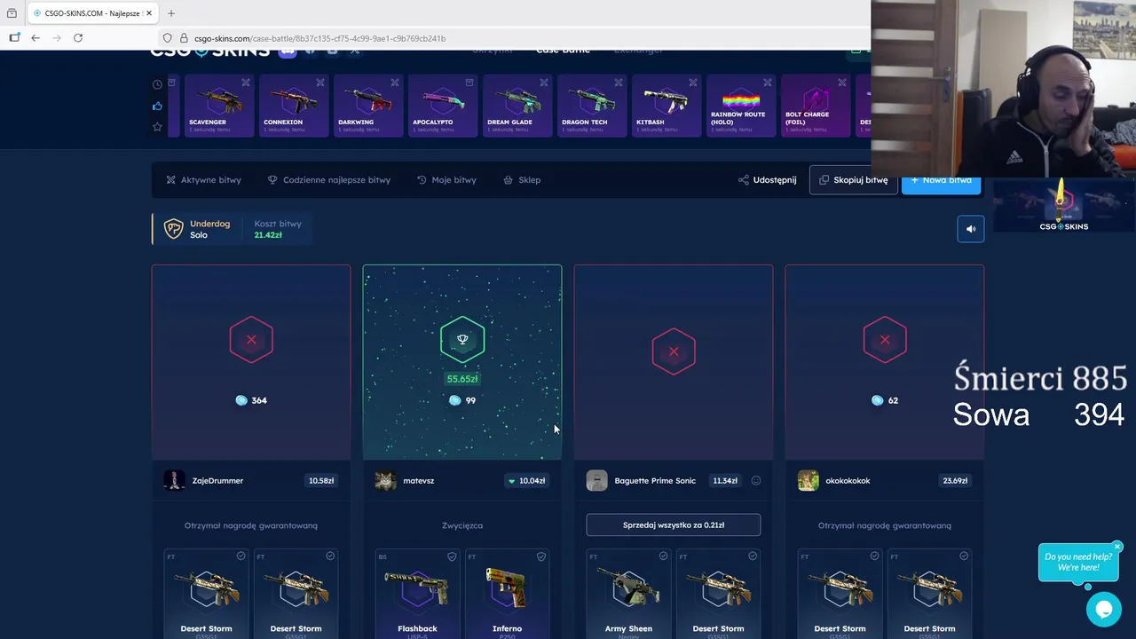Click Sprzedaj wszystko za 0.21zł button

(x=674, y=525)
